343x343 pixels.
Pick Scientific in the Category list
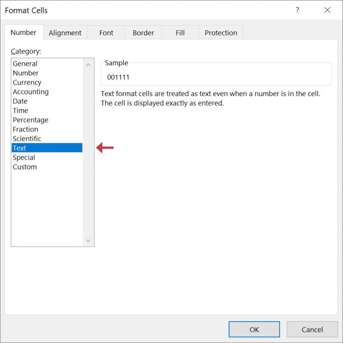(27, 139)
